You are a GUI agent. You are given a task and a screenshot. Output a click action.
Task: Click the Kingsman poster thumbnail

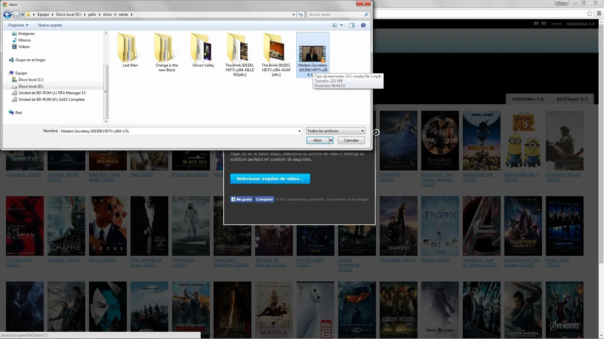[x=440, y=141]
